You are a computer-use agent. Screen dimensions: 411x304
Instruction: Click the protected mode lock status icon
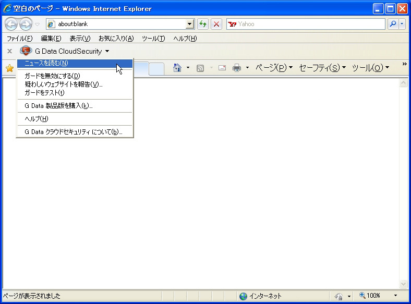coord(339,296)
